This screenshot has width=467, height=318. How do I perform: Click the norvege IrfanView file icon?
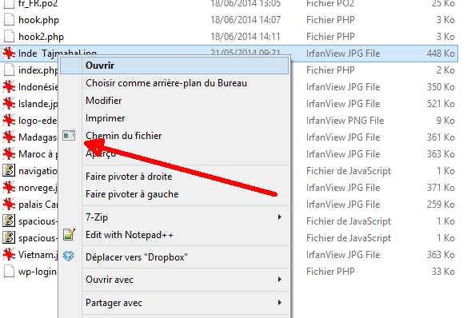[9, 188]
